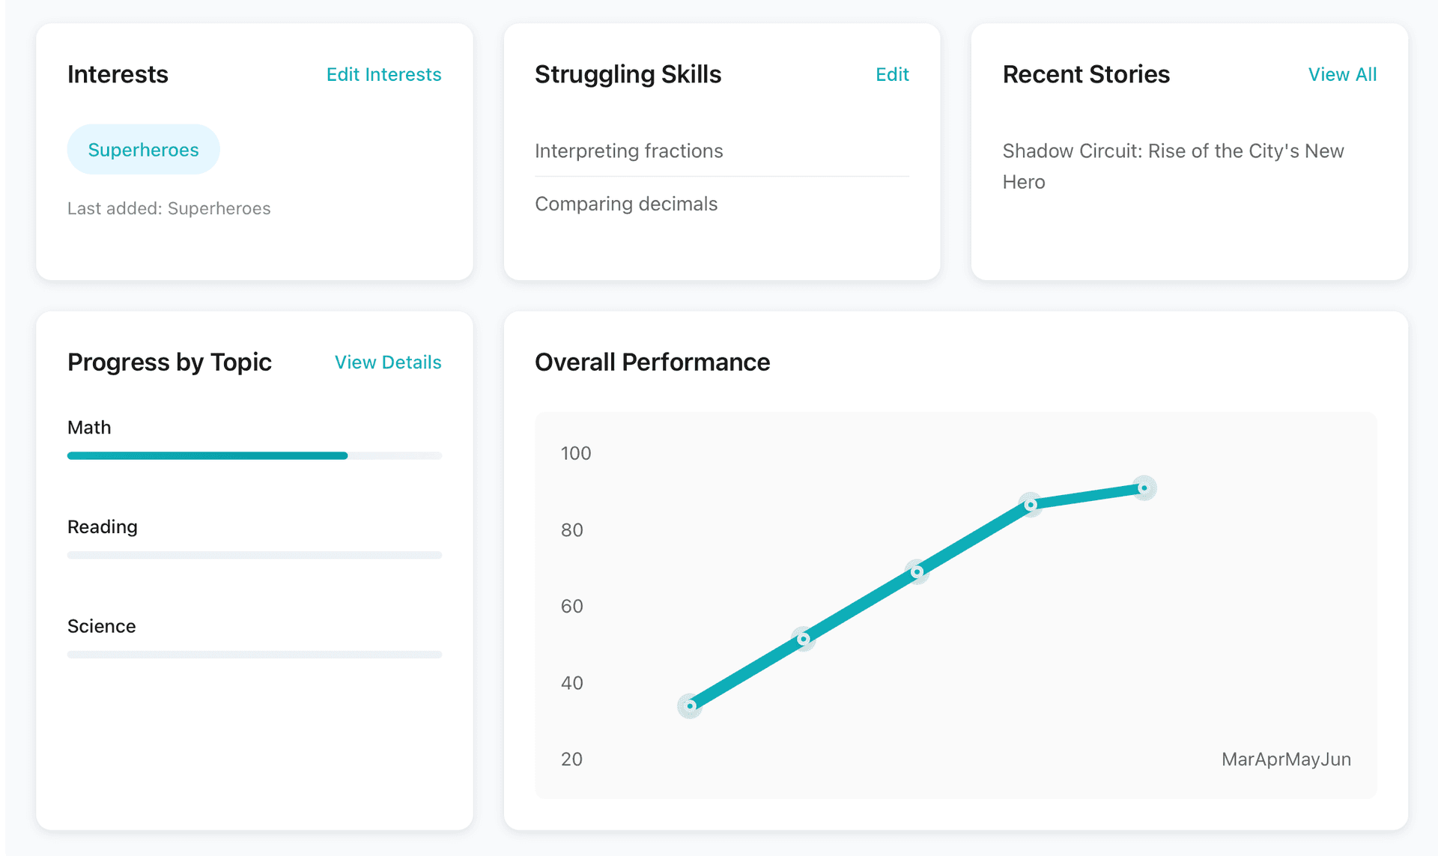Viewport: 1438px width, 856px height.
Task: Click the Math progress bar
Action: [254, 455]
